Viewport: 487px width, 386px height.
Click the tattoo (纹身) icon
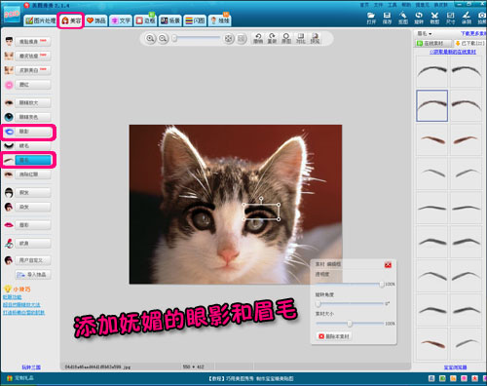point(9,243)
